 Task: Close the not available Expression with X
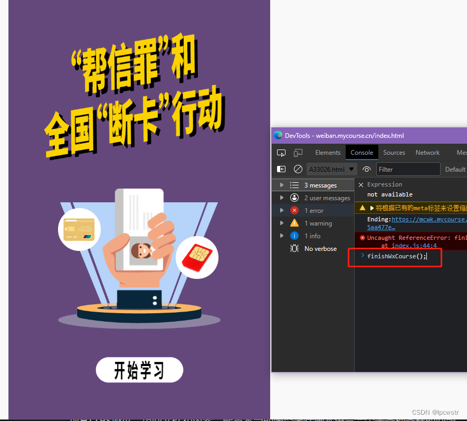point(360,184)
